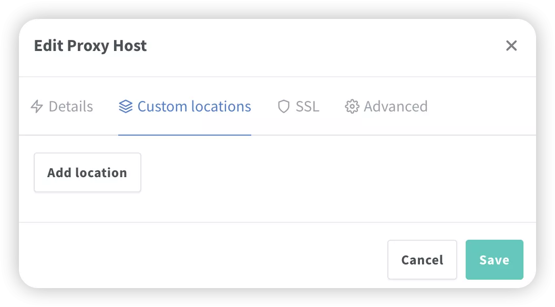Click empty panel area right of Add location
555x307 pixels.
(336, 172)
